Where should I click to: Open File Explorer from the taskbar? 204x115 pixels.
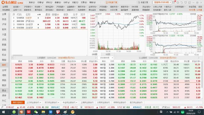click(x=43, y=112)
